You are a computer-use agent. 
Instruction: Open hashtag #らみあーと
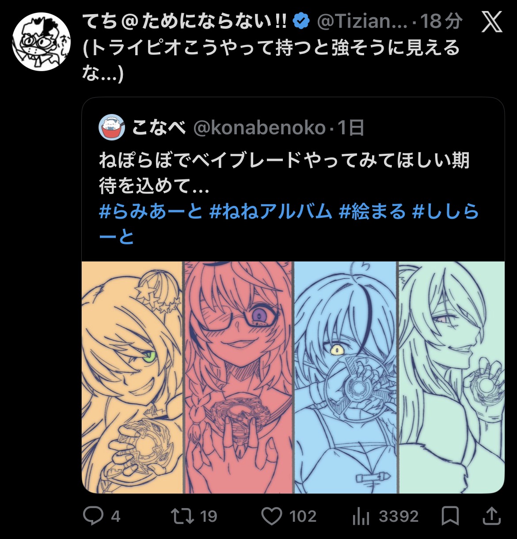(150, 212)
